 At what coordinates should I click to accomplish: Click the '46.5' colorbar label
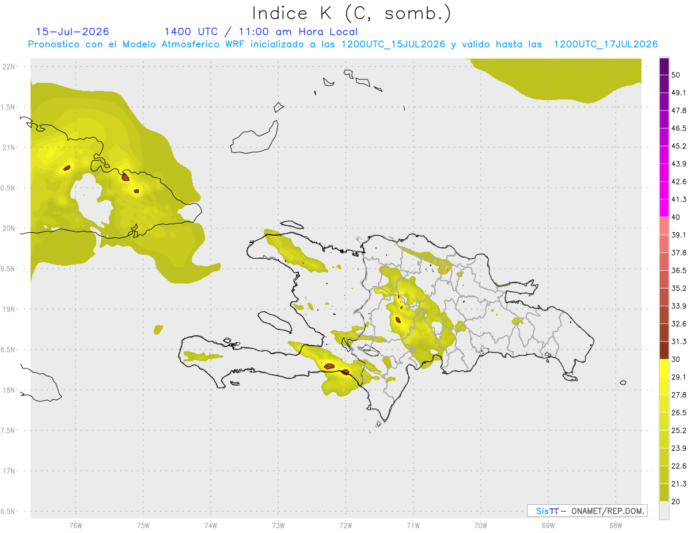coord(679,128)
